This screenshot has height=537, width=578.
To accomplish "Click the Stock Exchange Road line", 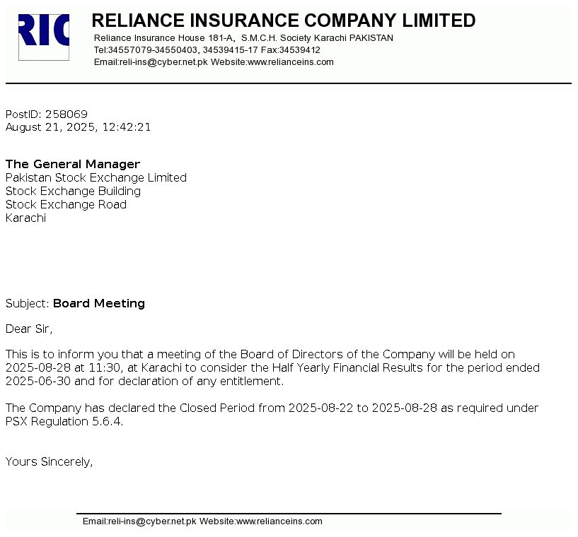I will point(66,205).
